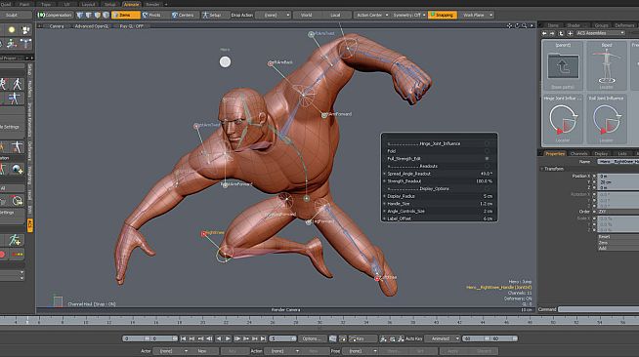Jump to first frame of timeline
The height and width of the screenshot is (357, 639).
coord(184,338)
